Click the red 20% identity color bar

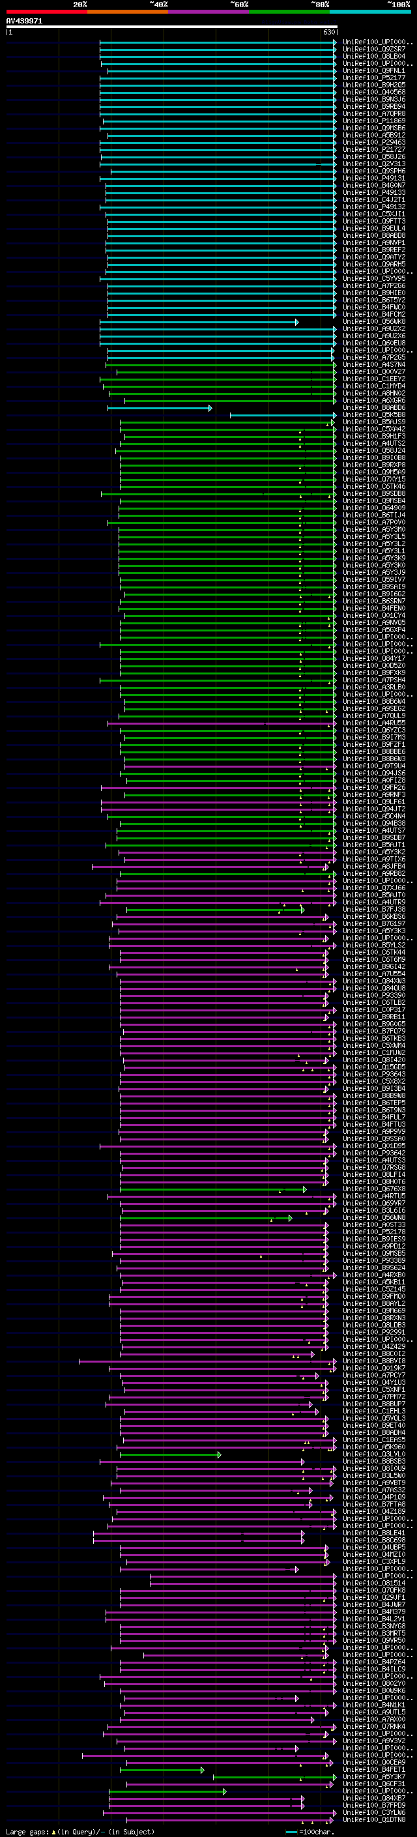point(46,12)
